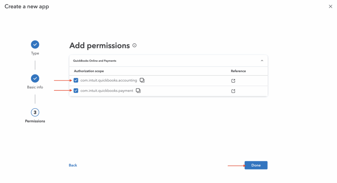Click the Create a new app title

(27, 7)
